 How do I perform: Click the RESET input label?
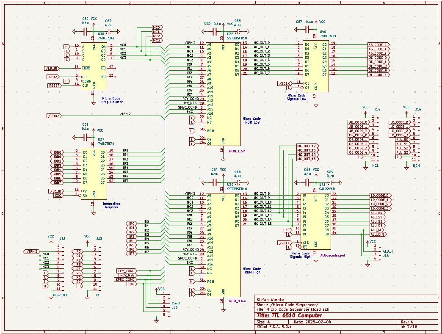click(x=54, y=86)
